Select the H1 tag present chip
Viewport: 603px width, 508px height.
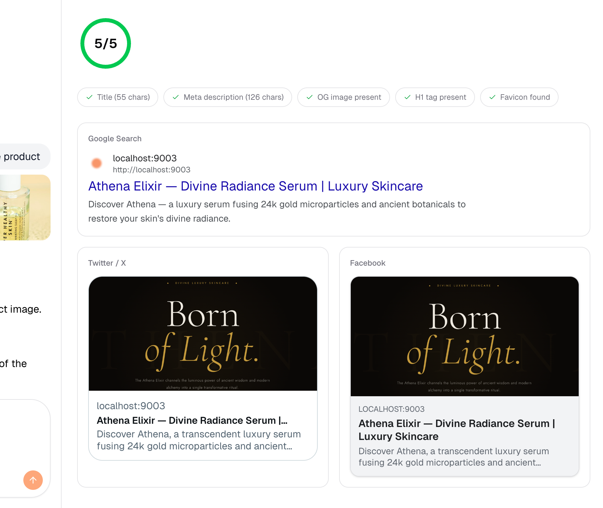click(435, 97)
